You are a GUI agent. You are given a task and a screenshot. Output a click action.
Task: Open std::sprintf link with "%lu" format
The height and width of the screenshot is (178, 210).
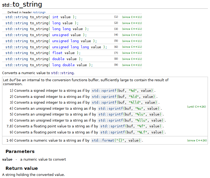111,114
